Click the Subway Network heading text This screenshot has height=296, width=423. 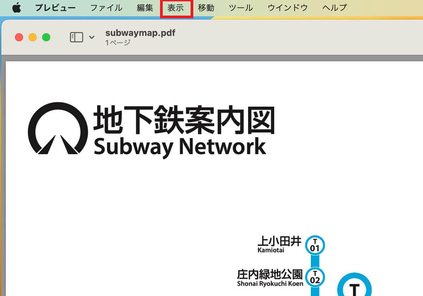(180, 147)
